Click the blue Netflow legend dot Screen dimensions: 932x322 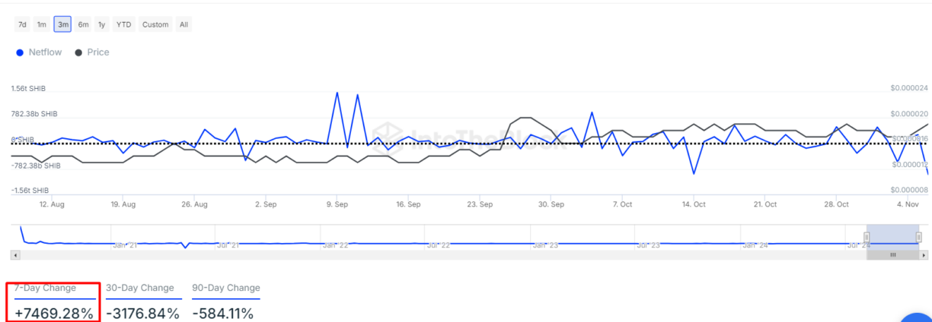pyautogui.click(x=19, y=52)
